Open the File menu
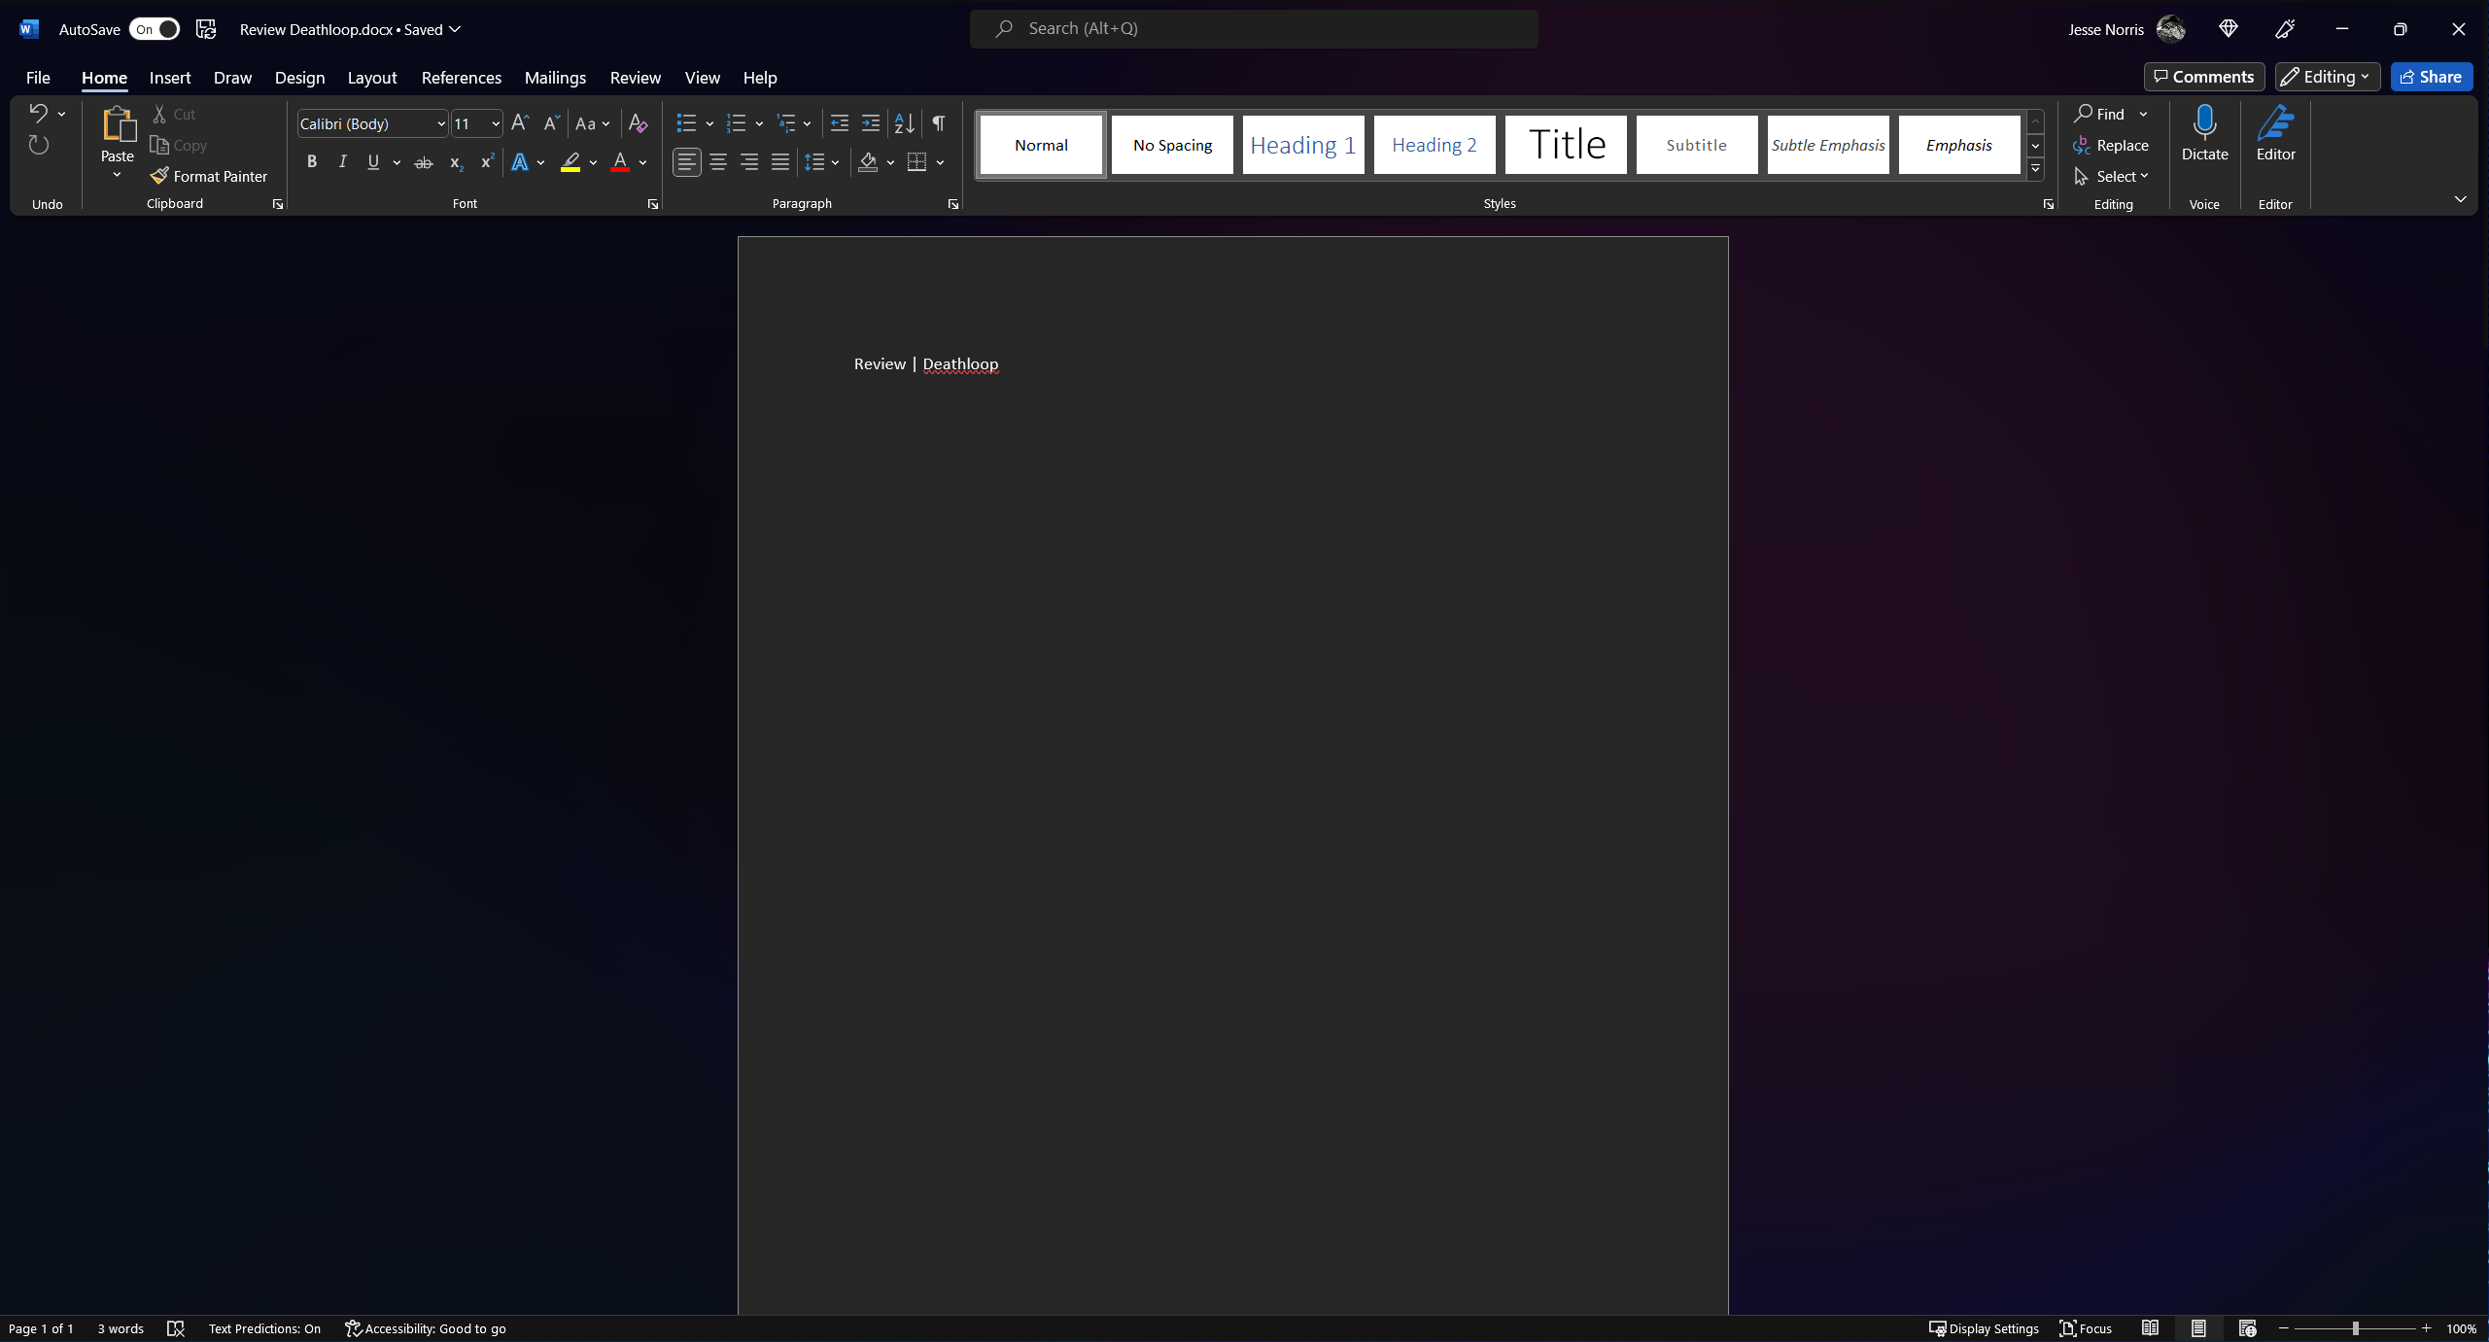2489x1342 pixels. point(38,78)
